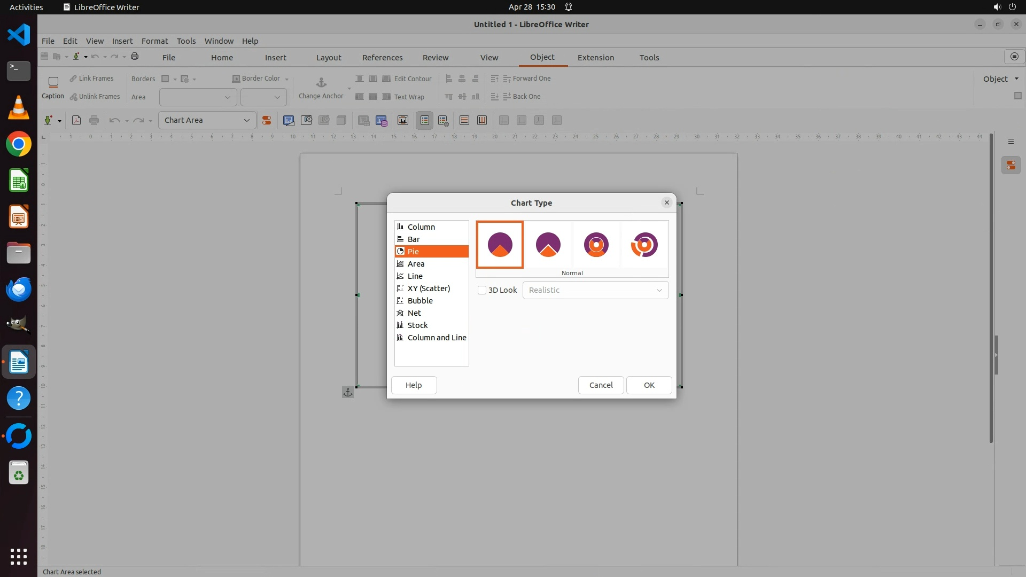This screenshot has height=577, width=1026.
Task: Click Export as PDF toolbar icon
Action: tap(76, 120)
